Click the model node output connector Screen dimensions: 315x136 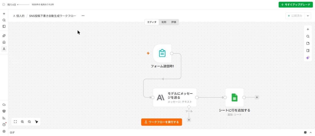197,97
